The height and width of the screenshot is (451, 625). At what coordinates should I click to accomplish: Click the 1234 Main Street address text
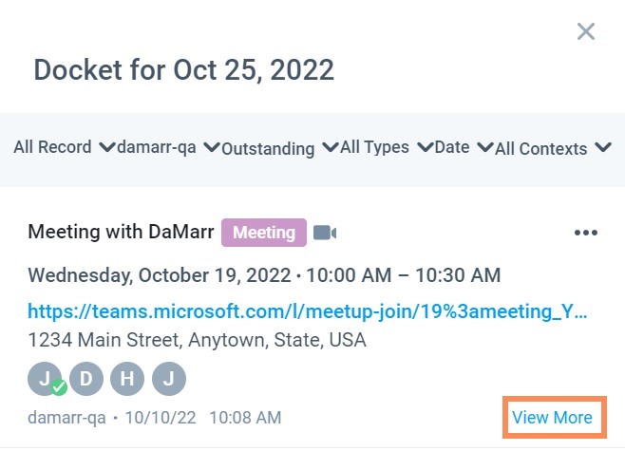pyautogui.click(x=197, y=340)
